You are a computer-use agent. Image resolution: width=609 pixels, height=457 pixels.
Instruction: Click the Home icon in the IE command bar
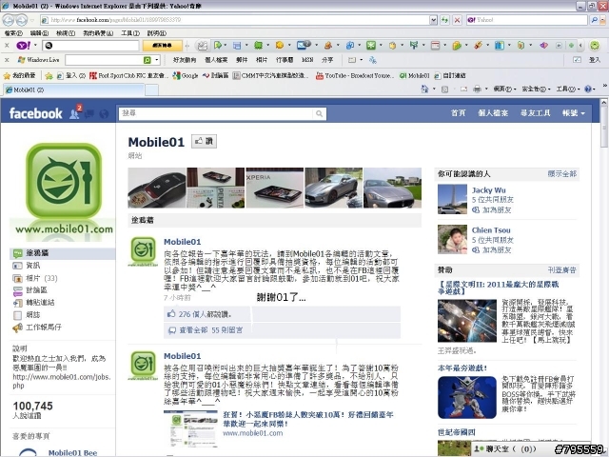click(x=425, y=89)
